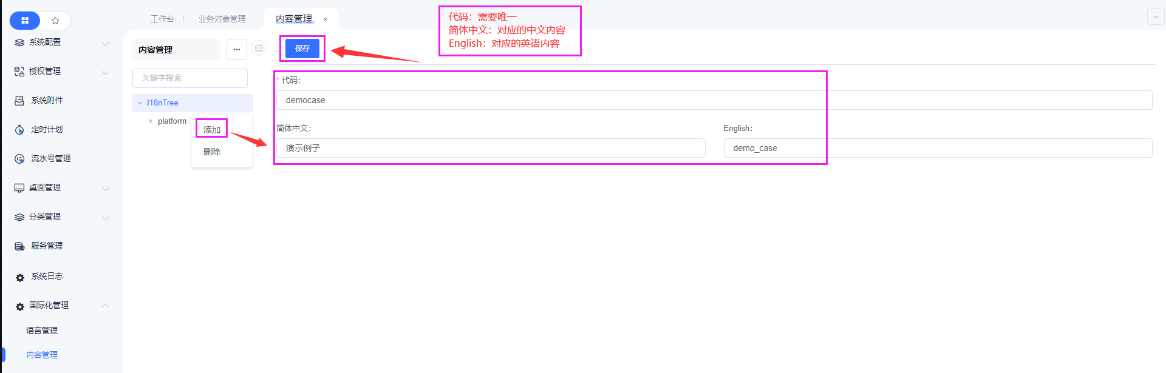Click the star favorites icon
The image size is (1166, 373).
point(55,21)
